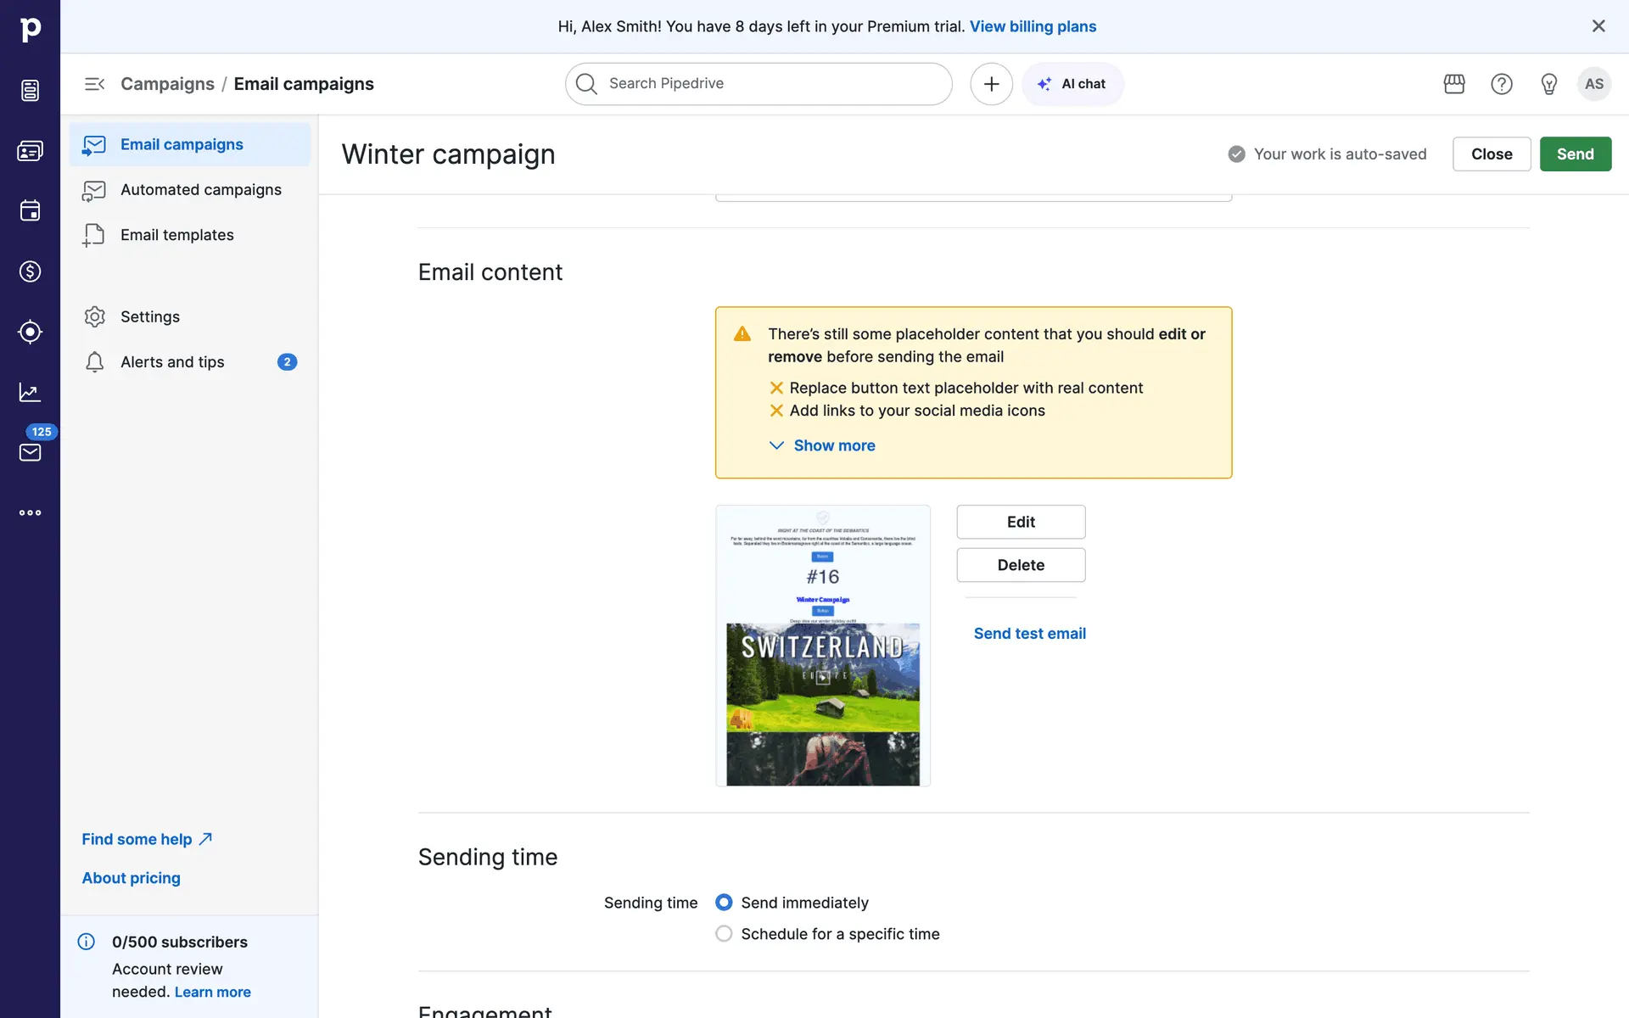Click Send test email link
Image resolution: width=1629 pixels, height=1018 pixels.
(1029, 634)
